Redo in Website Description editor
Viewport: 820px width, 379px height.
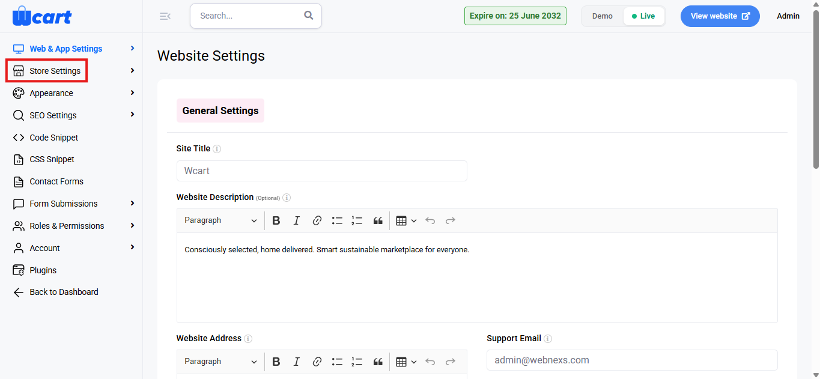click(451, 220)
